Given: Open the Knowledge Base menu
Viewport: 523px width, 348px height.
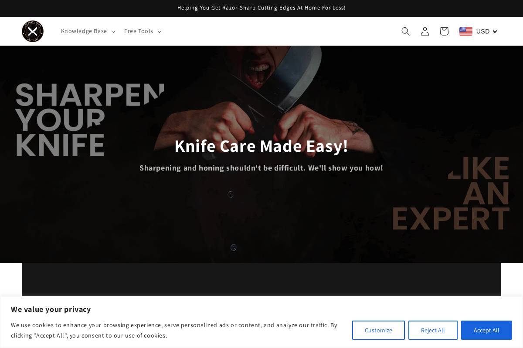Looking at the screenshot, I should 84,31.
